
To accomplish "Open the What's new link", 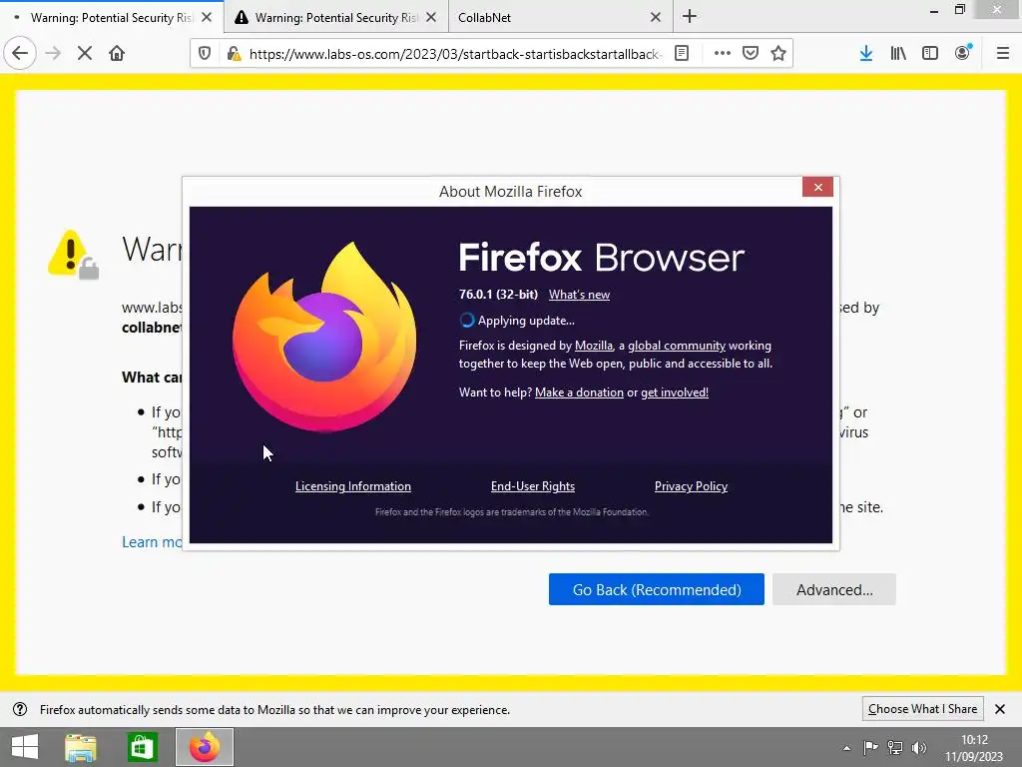I will (579, 295).
